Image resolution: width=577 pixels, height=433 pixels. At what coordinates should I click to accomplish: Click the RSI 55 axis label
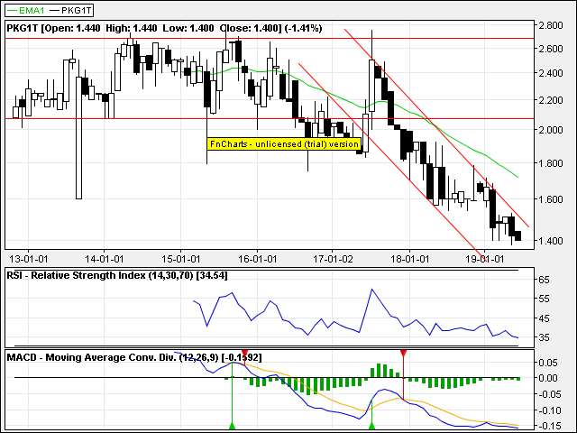click(544, 299)
